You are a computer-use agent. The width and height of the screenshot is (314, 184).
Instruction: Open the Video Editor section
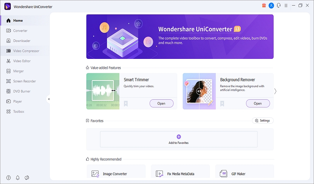click(25, 61)
